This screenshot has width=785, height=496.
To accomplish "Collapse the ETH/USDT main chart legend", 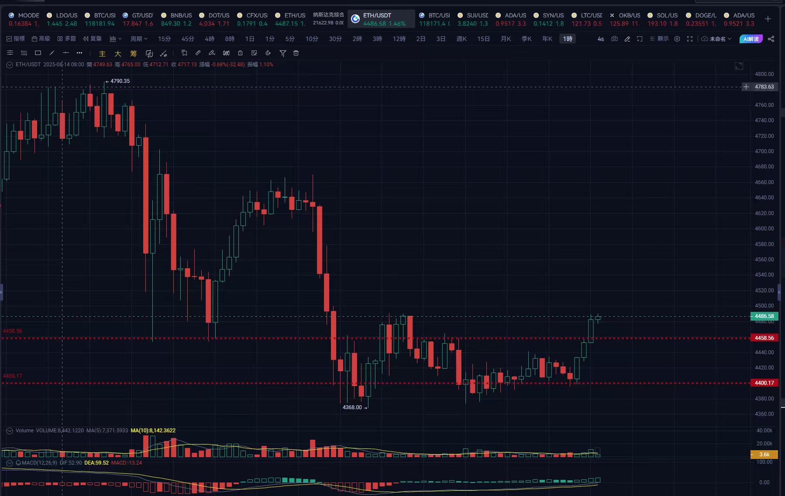I will 9,65.
